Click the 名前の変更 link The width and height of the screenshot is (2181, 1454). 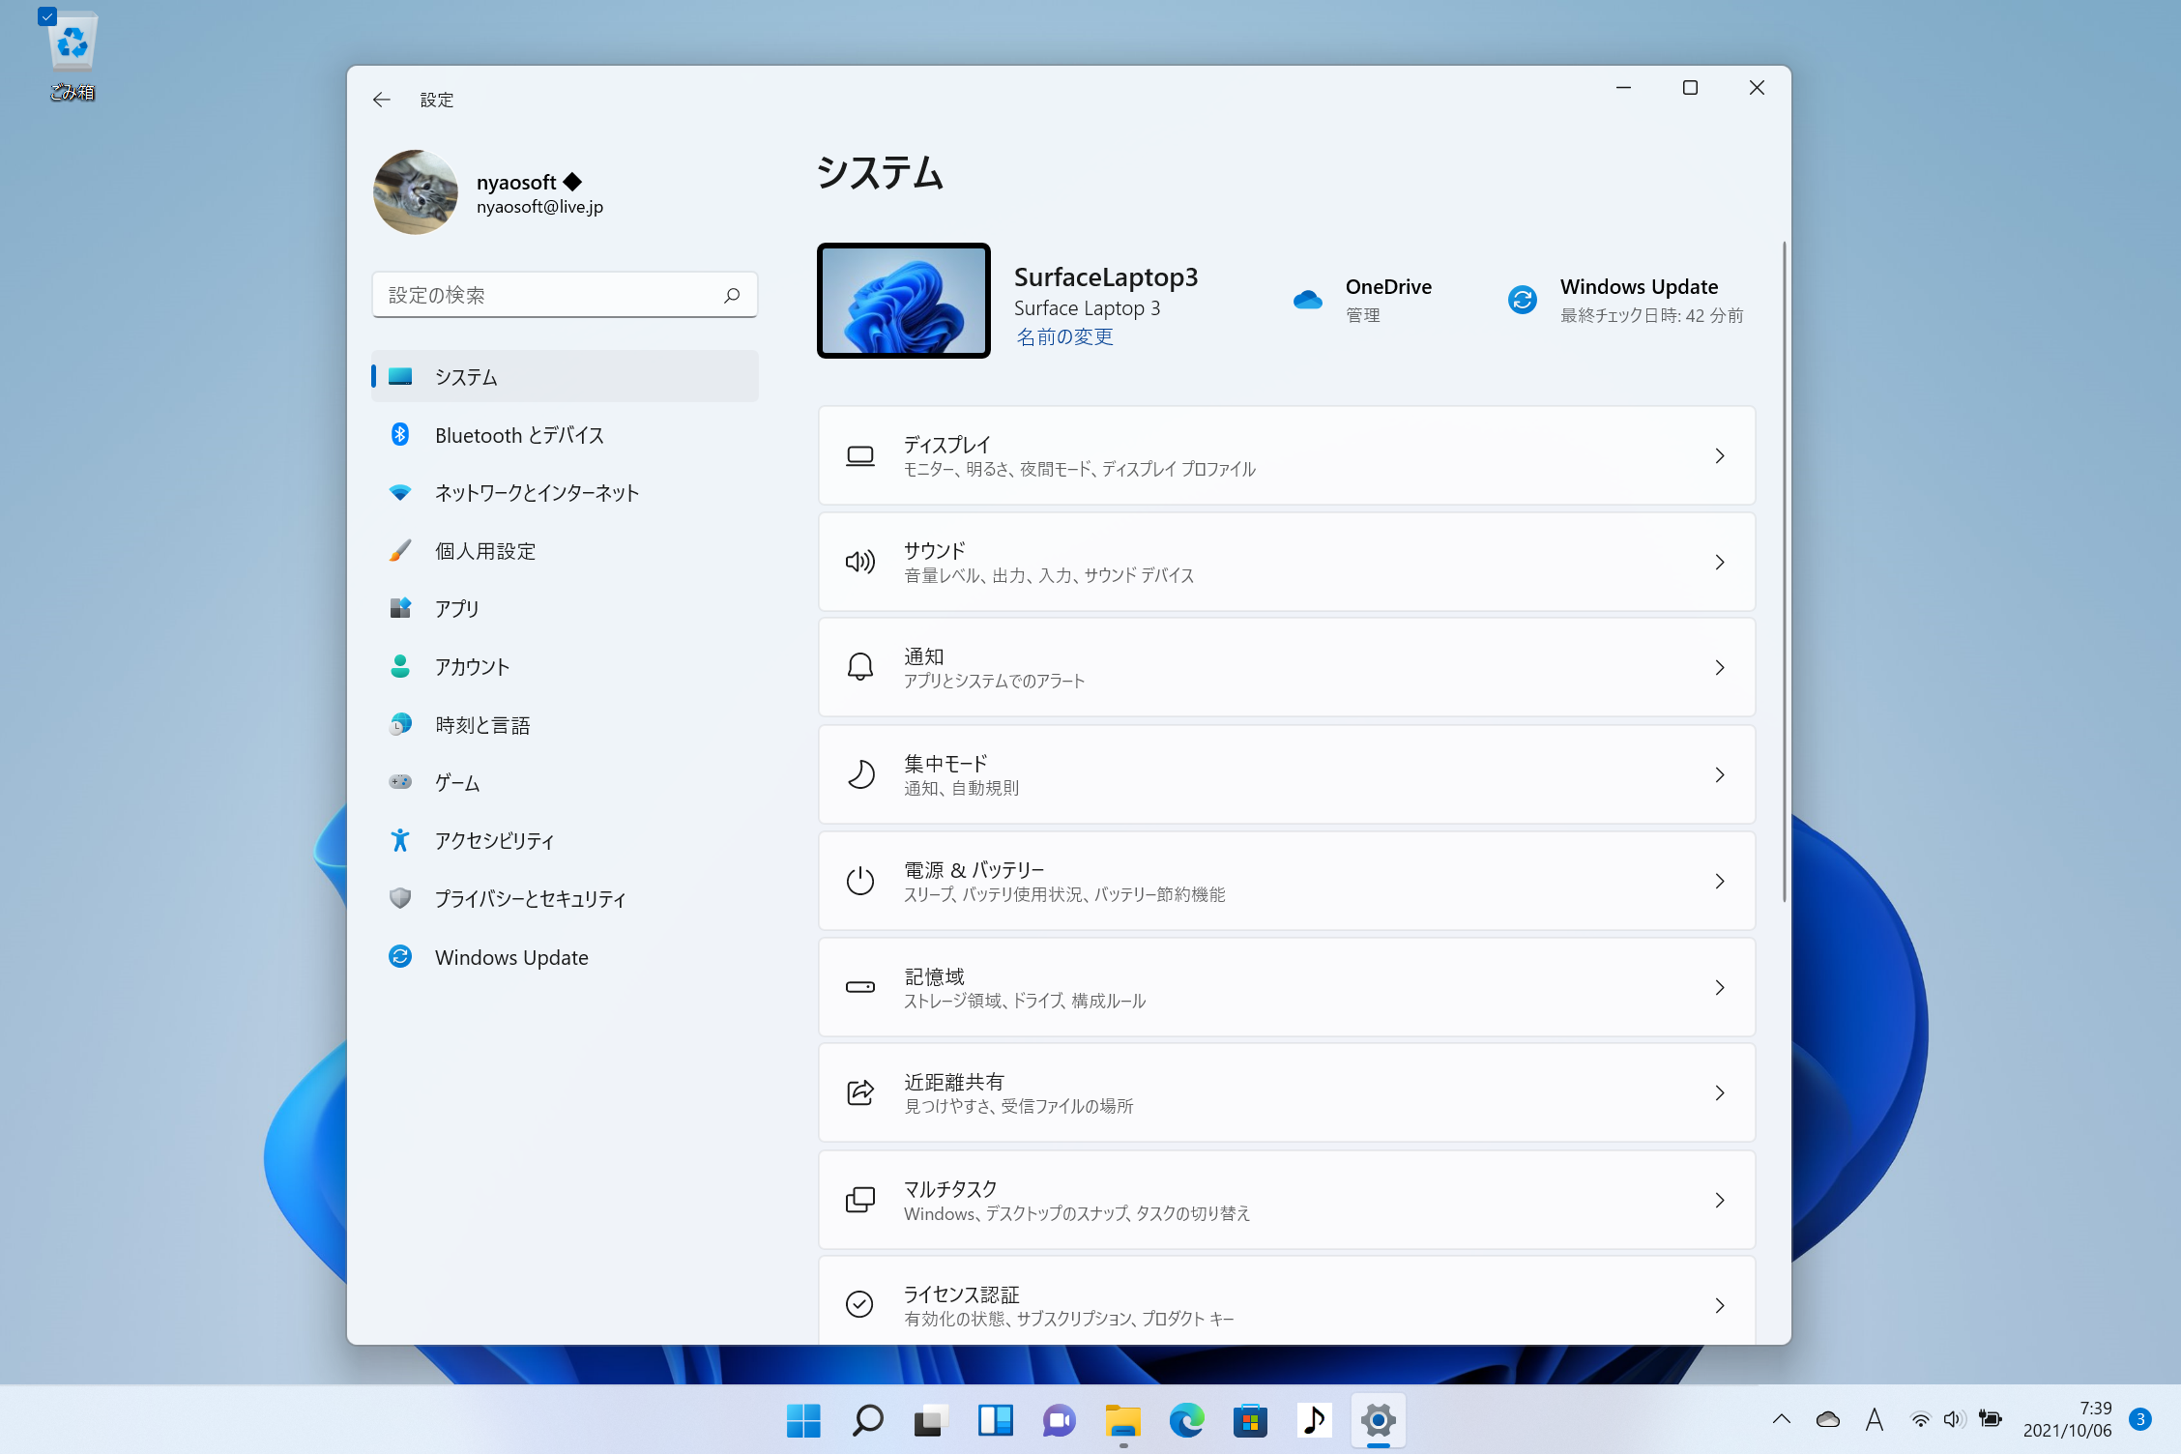point(1064,336)
